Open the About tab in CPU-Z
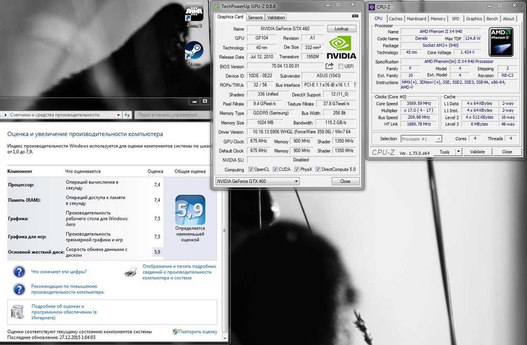Screen dimensions: 527x345 coord(509,19)
